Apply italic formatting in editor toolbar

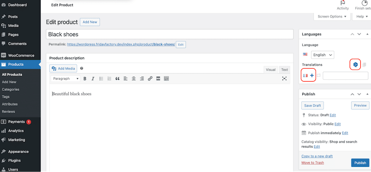pos(93,79)
